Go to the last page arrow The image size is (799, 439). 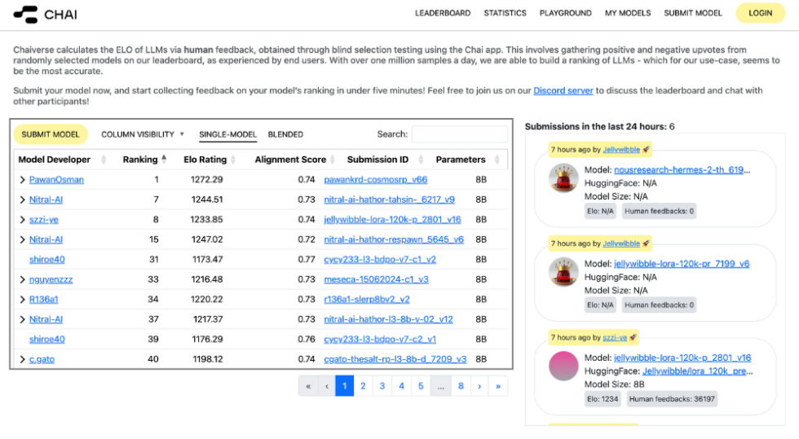tap(498, 386)
